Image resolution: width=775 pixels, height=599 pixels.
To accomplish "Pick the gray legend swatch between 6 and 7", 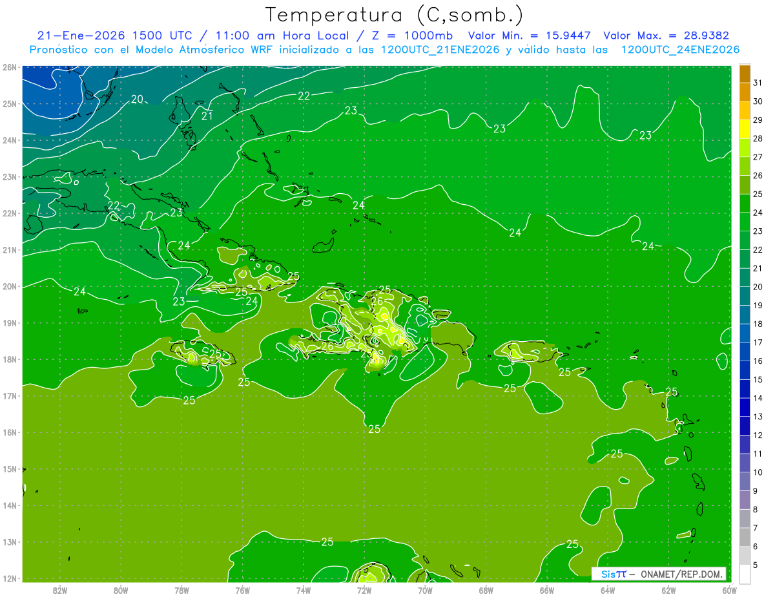I will (x=745, y=537).
